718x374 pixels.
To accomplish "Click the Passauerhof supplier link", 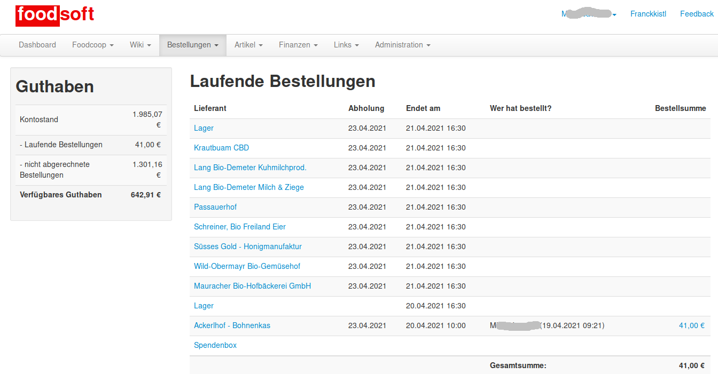I will coord(215,207).
